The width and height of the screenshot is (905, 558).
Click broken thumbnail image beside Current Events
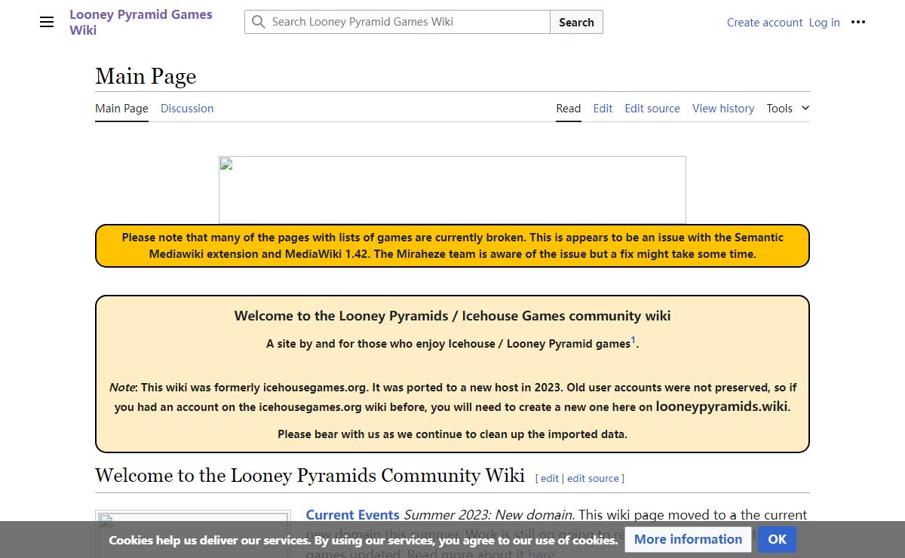[193, 535]
